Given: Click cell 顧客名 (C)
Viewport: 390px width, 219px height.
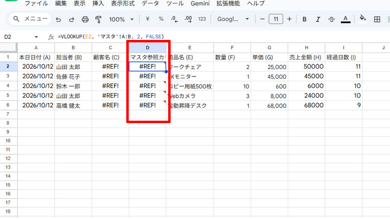Looking at the screenshot, I should pos(111,57).
